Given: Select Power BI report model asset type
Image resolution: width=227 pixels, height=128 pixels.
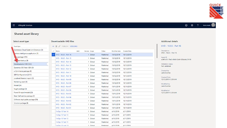Looking at the screenshot, I should 31,92.
